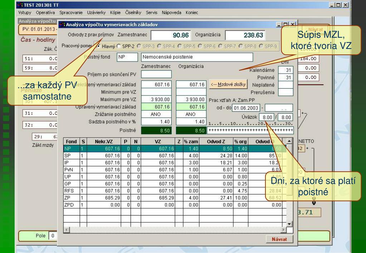Select the UP row in fund table
Screen dimensions: 366x253
tap(175, 177)
